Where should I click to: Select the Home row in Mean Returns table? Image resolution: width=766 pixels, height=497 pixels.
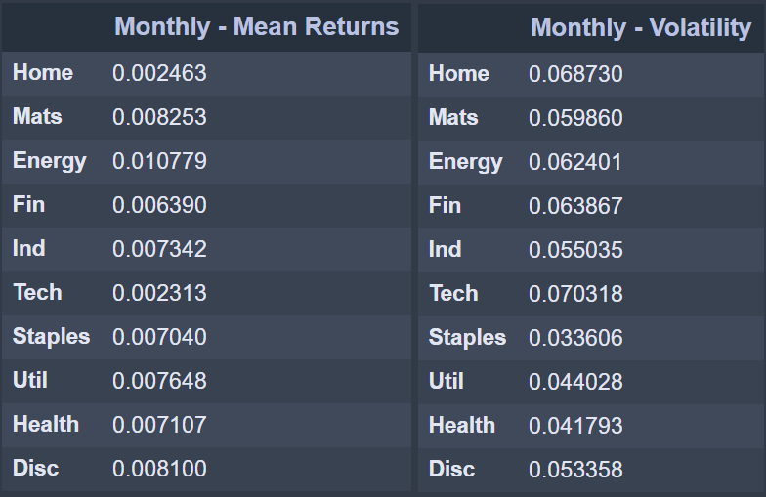[206, 73]
